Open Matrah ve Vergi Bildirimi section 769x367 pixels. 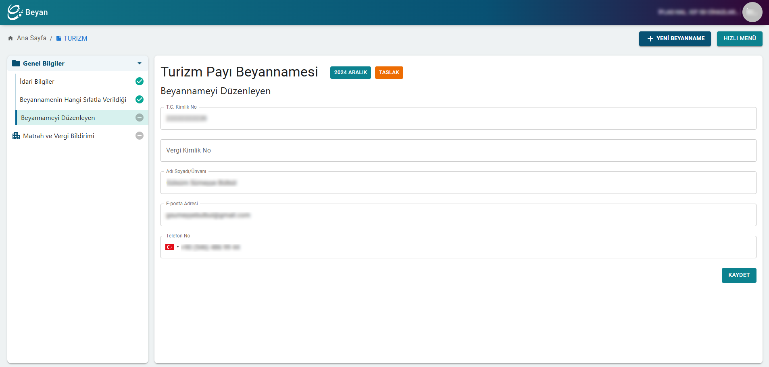click(78, 136)
